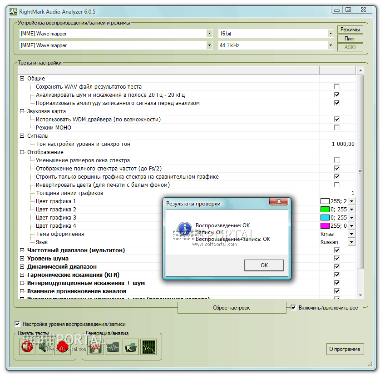
Task: Click the cyan swatch of 'Цвет графика 3'
Action: pyautogui.click(x=325, y=218)
